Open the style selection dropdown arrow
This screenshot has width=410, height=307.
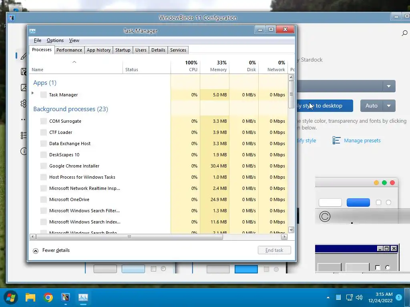coord(389,86)
